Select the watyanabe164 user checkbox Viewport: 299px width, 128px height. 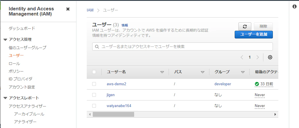pos(94,106)
